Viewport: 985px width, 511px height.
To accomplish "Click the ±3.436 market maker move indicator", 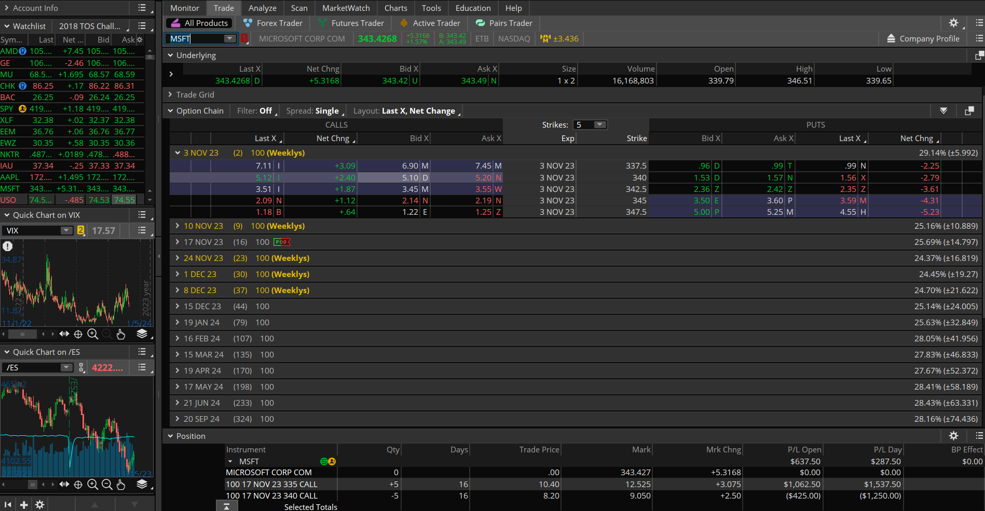I will click(x=559, y=38).
